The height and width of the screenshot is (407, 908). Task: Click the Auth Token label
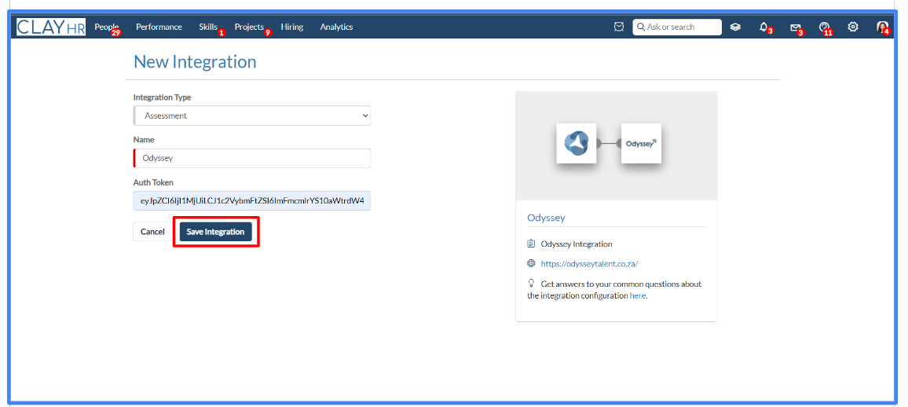point(153,182)
